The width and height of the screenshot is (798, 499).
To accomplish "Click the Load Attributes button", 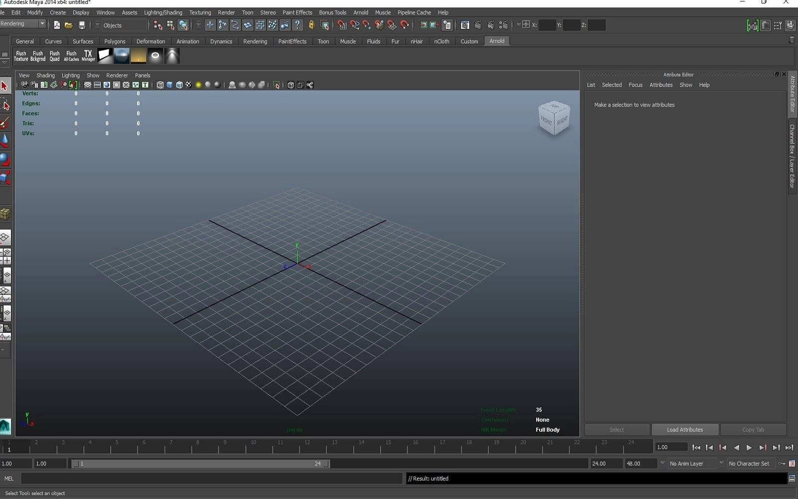I will point(685,430).
